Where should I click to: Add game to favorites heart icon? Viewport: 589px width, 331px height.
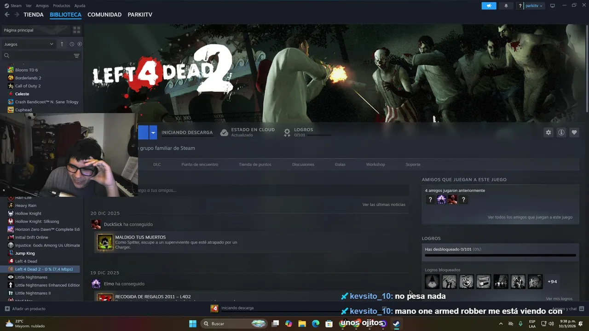pos(574,132)
